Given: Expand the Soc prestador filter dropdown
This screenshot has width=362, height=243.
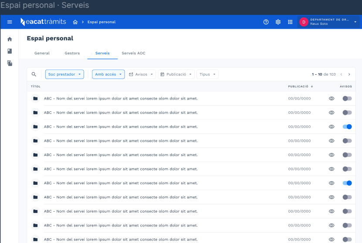Looking at the screenshot, I should point(64,74).
